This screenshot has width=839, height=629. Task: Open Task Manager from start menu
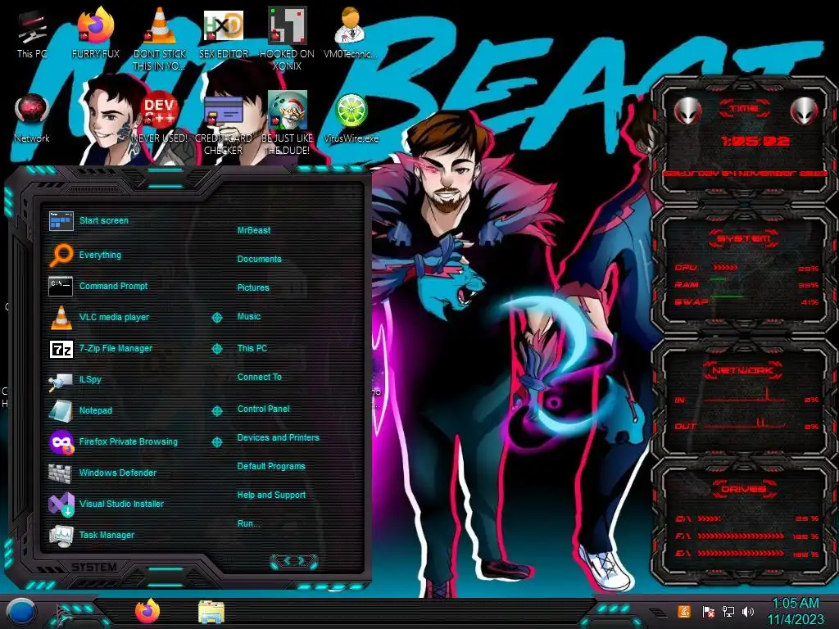tap(91, 535)
